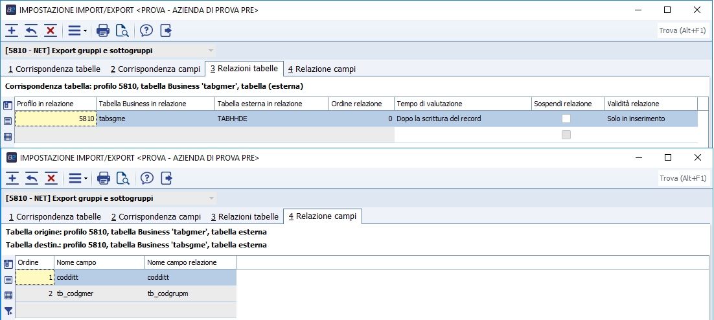
Task: Click the red delete X icon in upper window
Action: (x=51, y=30)
